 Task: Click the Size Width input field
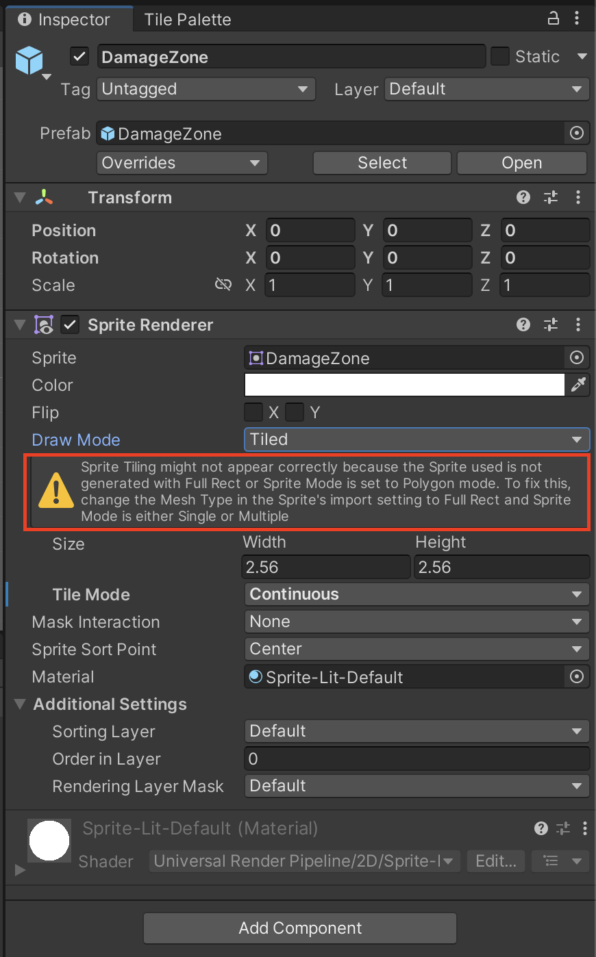pyautogui.click(x=326, y=567)
